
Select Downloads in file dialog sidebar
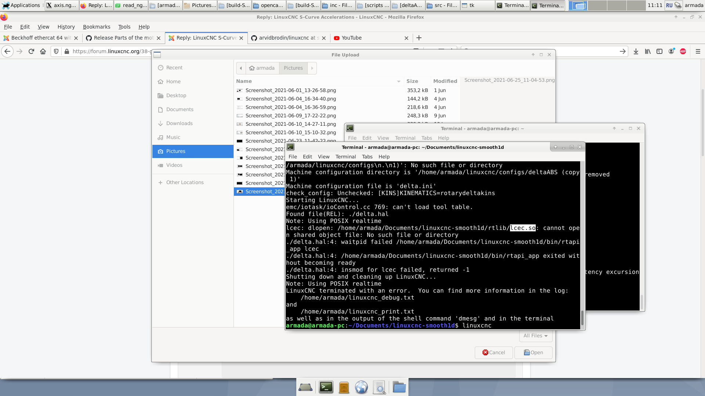coord(193,124)
